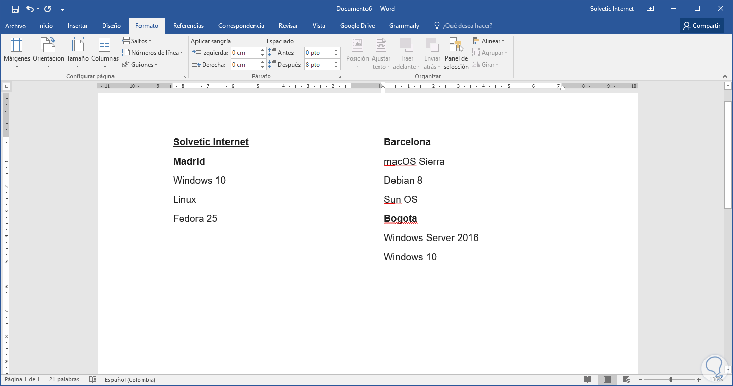Save the document from the quick access toolbar

pos(15,9)
